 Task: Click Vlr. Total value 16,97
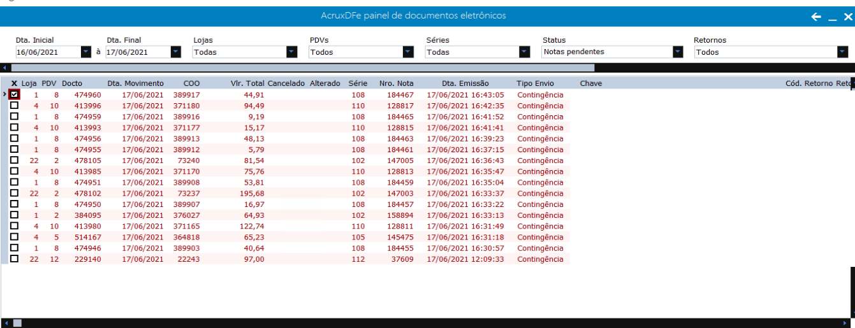pyautogui.click(x=254, y=204)
